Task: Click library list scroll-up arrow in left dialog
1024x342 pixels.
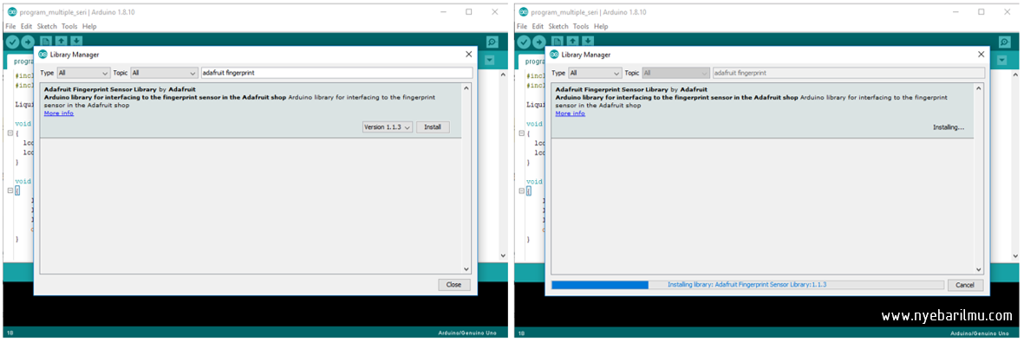Action: [x=466, y=88]
